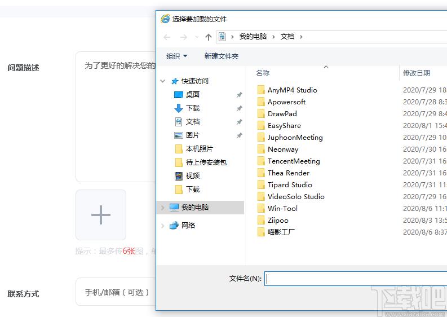Select the Thea Render folder
Image resolution: width=447 pixels, height=317 pixels.
click(x=289, y=173)
